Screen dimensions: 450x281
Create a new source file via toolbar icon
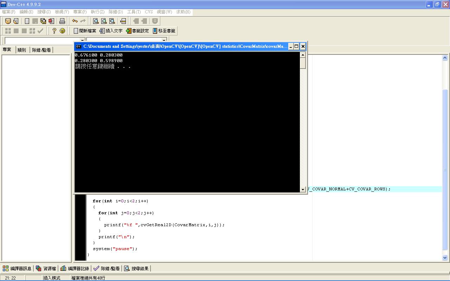[27, 21]
